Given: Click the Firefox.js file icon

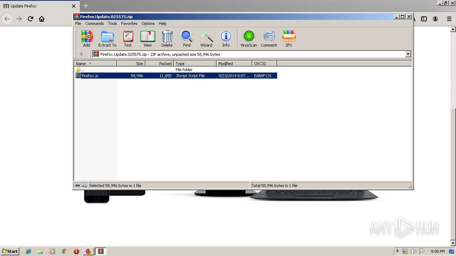Looking at the screenshot, I should tap(78, 76).
